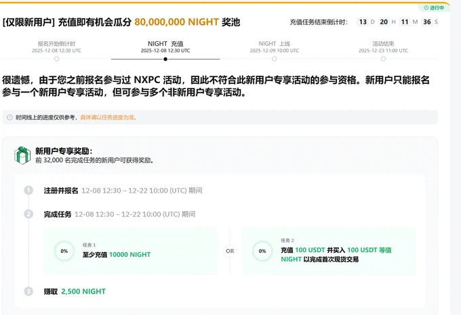
Task: Select the 活动结束 timeline marker
Action: click(383, 59)
